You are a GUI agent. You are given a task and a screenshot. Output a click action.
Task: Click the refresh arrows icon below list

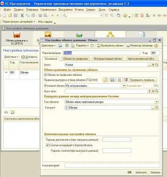(6, 112)
